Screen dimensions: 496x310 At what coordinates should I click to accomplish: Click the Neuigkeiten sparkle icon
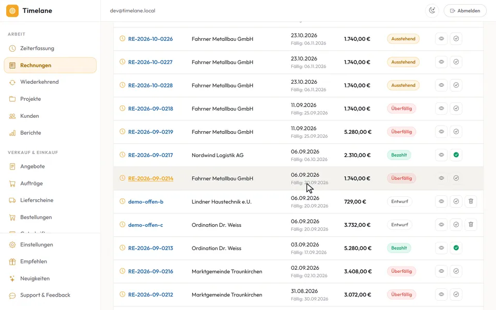(12, 278)
